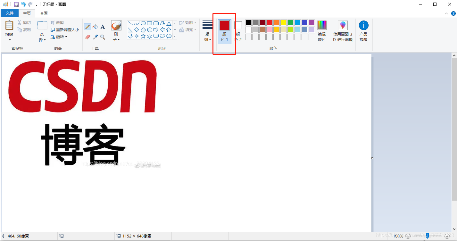Expand the shapes gallery More arrow
The image size is (457, 241).
point(175,37)
